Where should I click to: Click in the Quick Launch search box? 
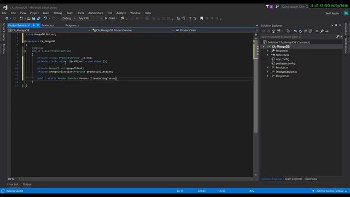click(295, 7)
